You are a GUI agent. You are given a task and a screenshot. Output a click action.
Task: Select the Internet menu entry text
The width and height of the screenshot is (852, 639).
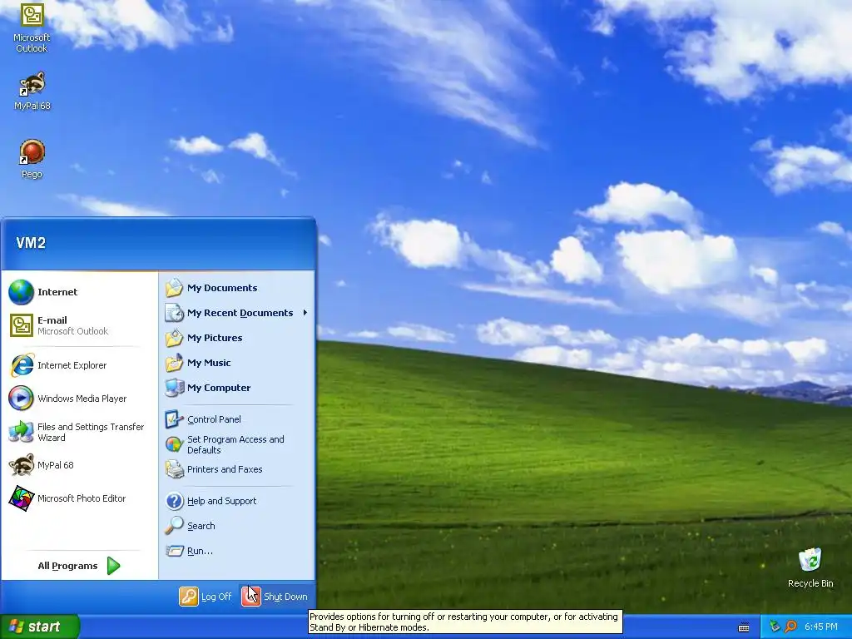coord(57,292)
